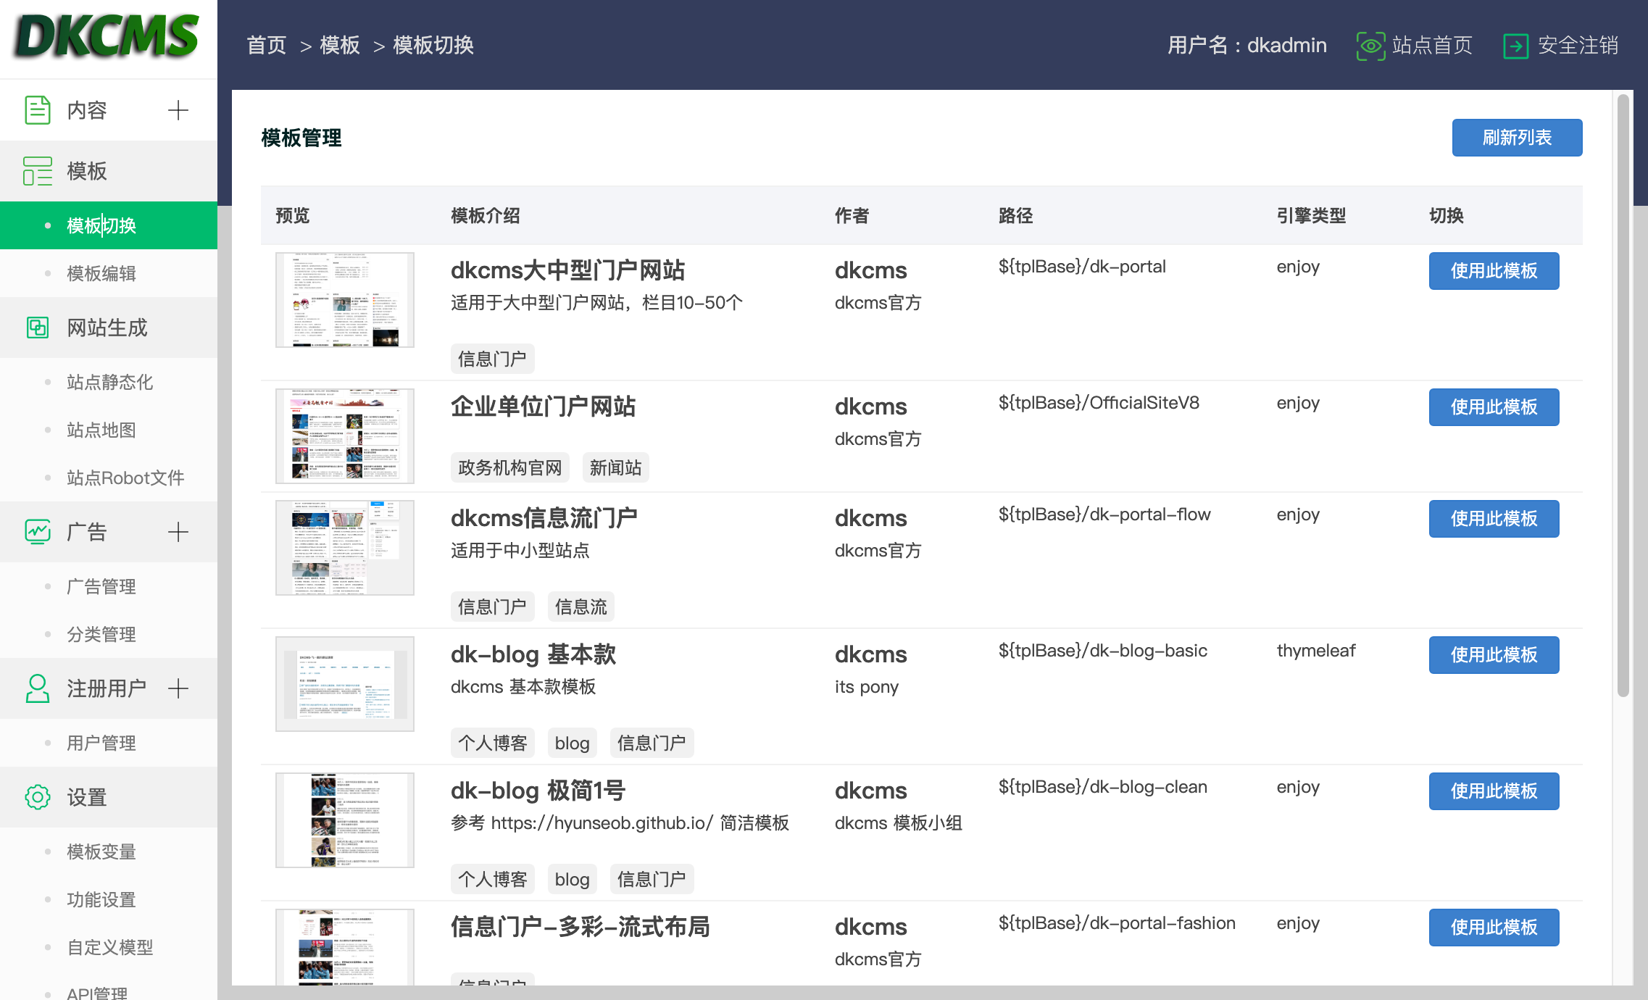Viewport: 1648px width, 1000px height.
Task: Click the 新闻站 tag
Action: [x=615, y=468]
